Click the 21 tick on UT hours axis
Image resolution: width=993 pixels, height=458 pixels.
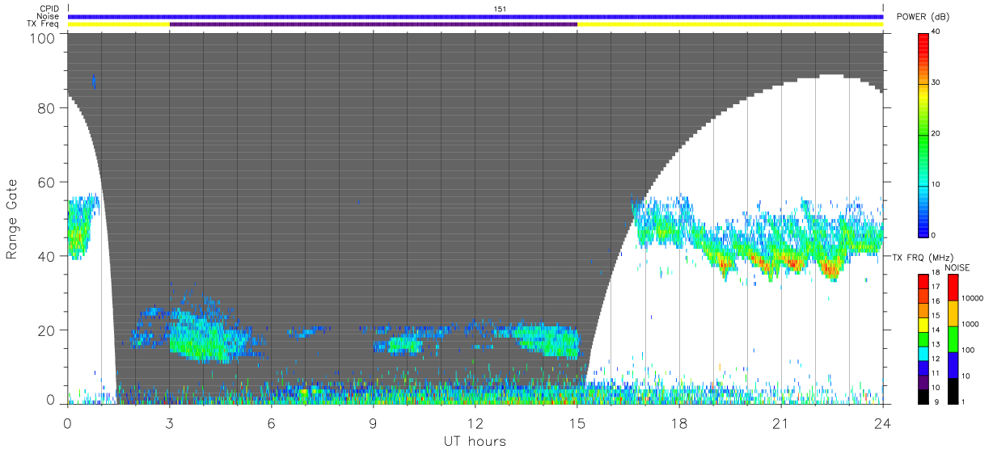point(781,422)
